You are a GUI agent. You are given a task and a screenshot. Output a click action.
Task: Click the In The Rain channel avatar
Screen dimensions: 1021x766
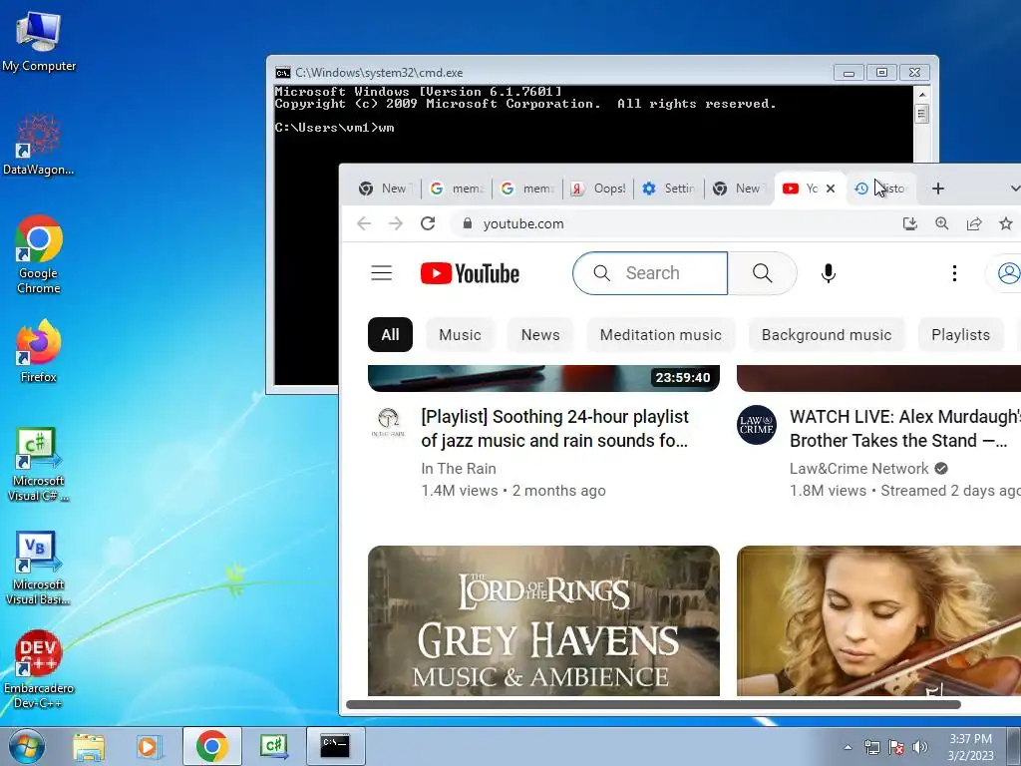coord(388,425)
